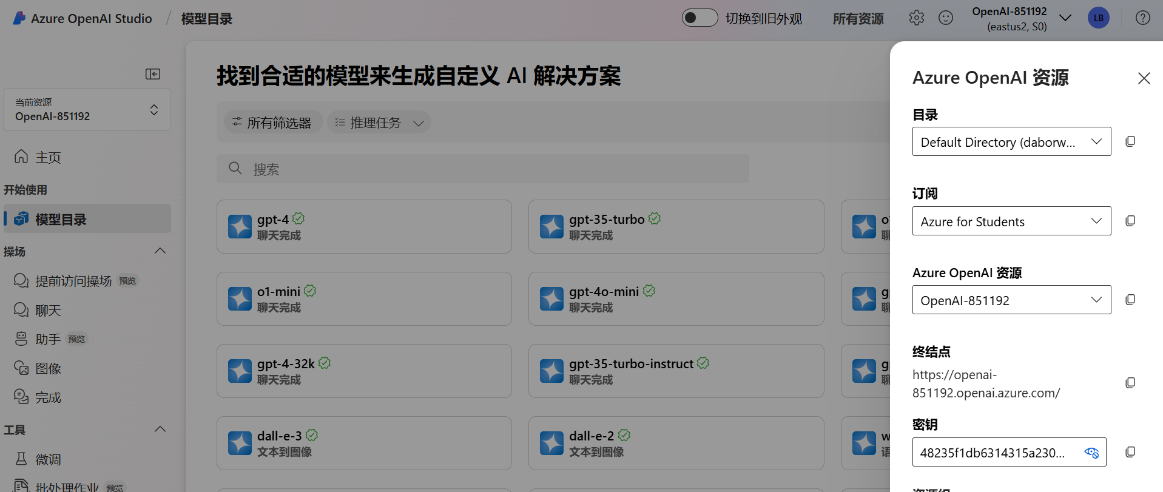Copy the 订阅 subscription value
This screenshot has width=1163, height=492.
[1130, 221]
